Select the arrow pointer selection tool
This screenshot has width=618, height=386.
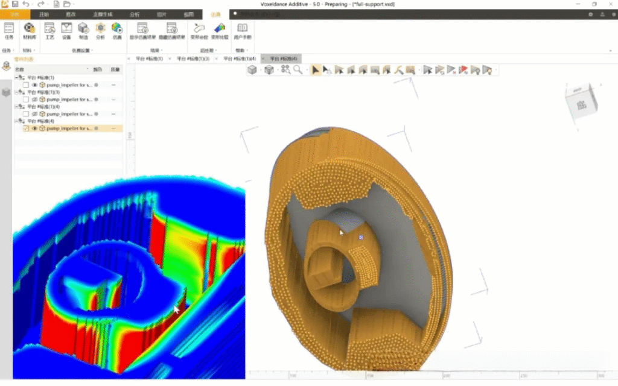click(314, 70)
